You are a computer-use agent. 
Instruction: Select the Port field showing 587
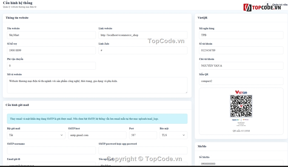click(x=143, y=135)
